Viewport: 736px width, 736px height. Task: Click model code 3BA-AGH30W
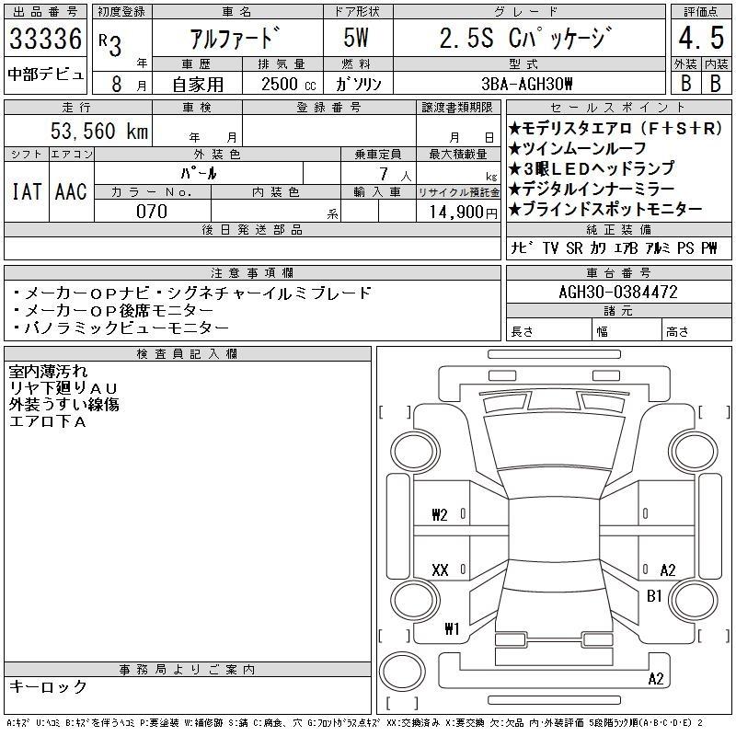coord(527,84)
